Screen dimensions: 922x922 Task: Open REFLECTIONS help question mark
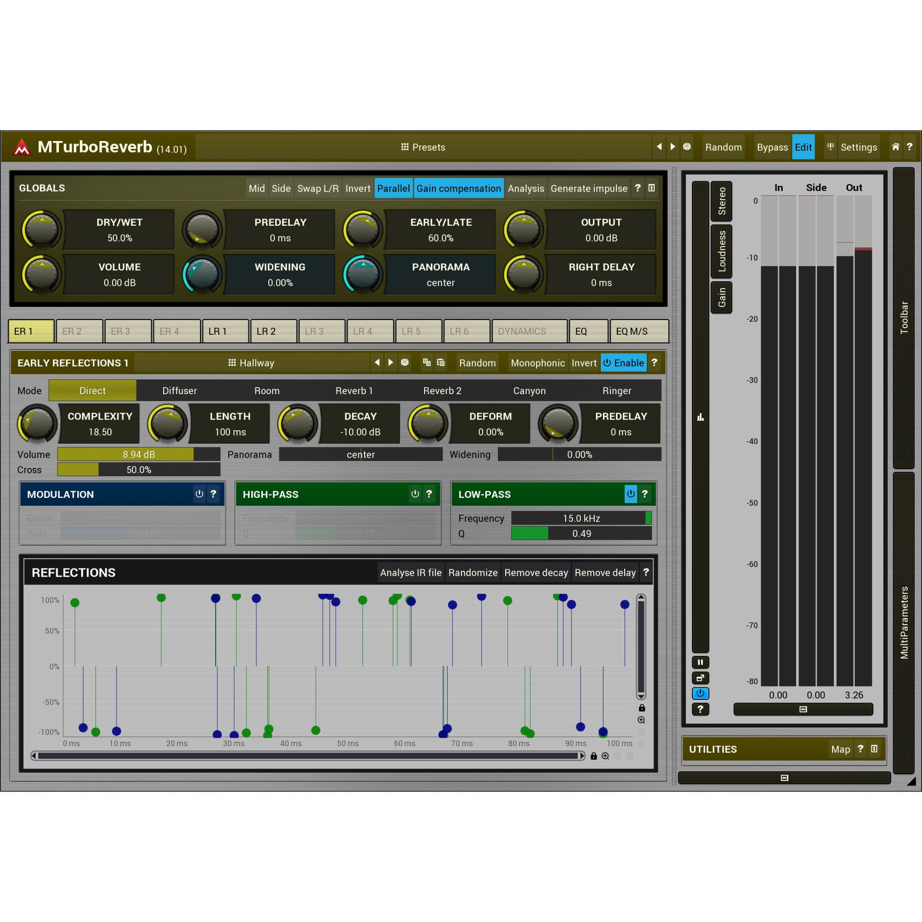646,572
